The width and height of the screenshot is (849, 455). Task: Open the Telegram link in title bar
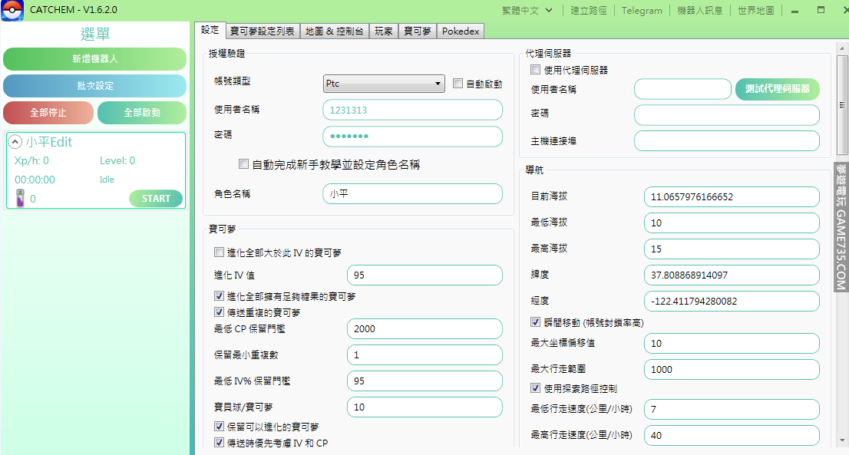coord(642,11)
